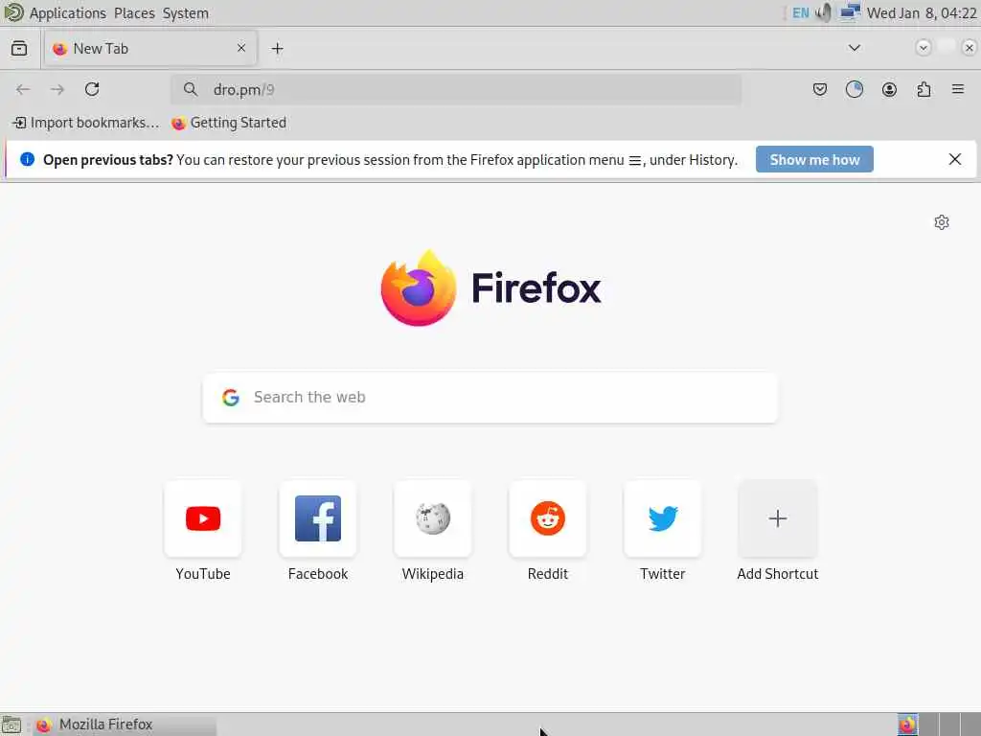Open the Places menu in top panel

[134, 13]
